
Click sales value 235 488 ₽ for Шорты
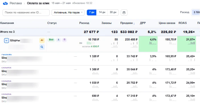click(131, 40)
